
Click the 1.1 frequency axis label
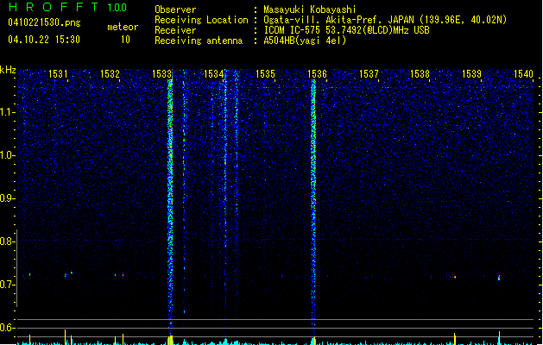click(7, 112)
